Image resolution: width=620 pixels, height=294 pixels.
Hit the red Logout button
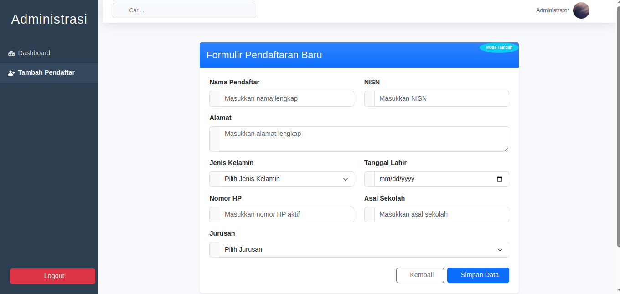point(52,276)
